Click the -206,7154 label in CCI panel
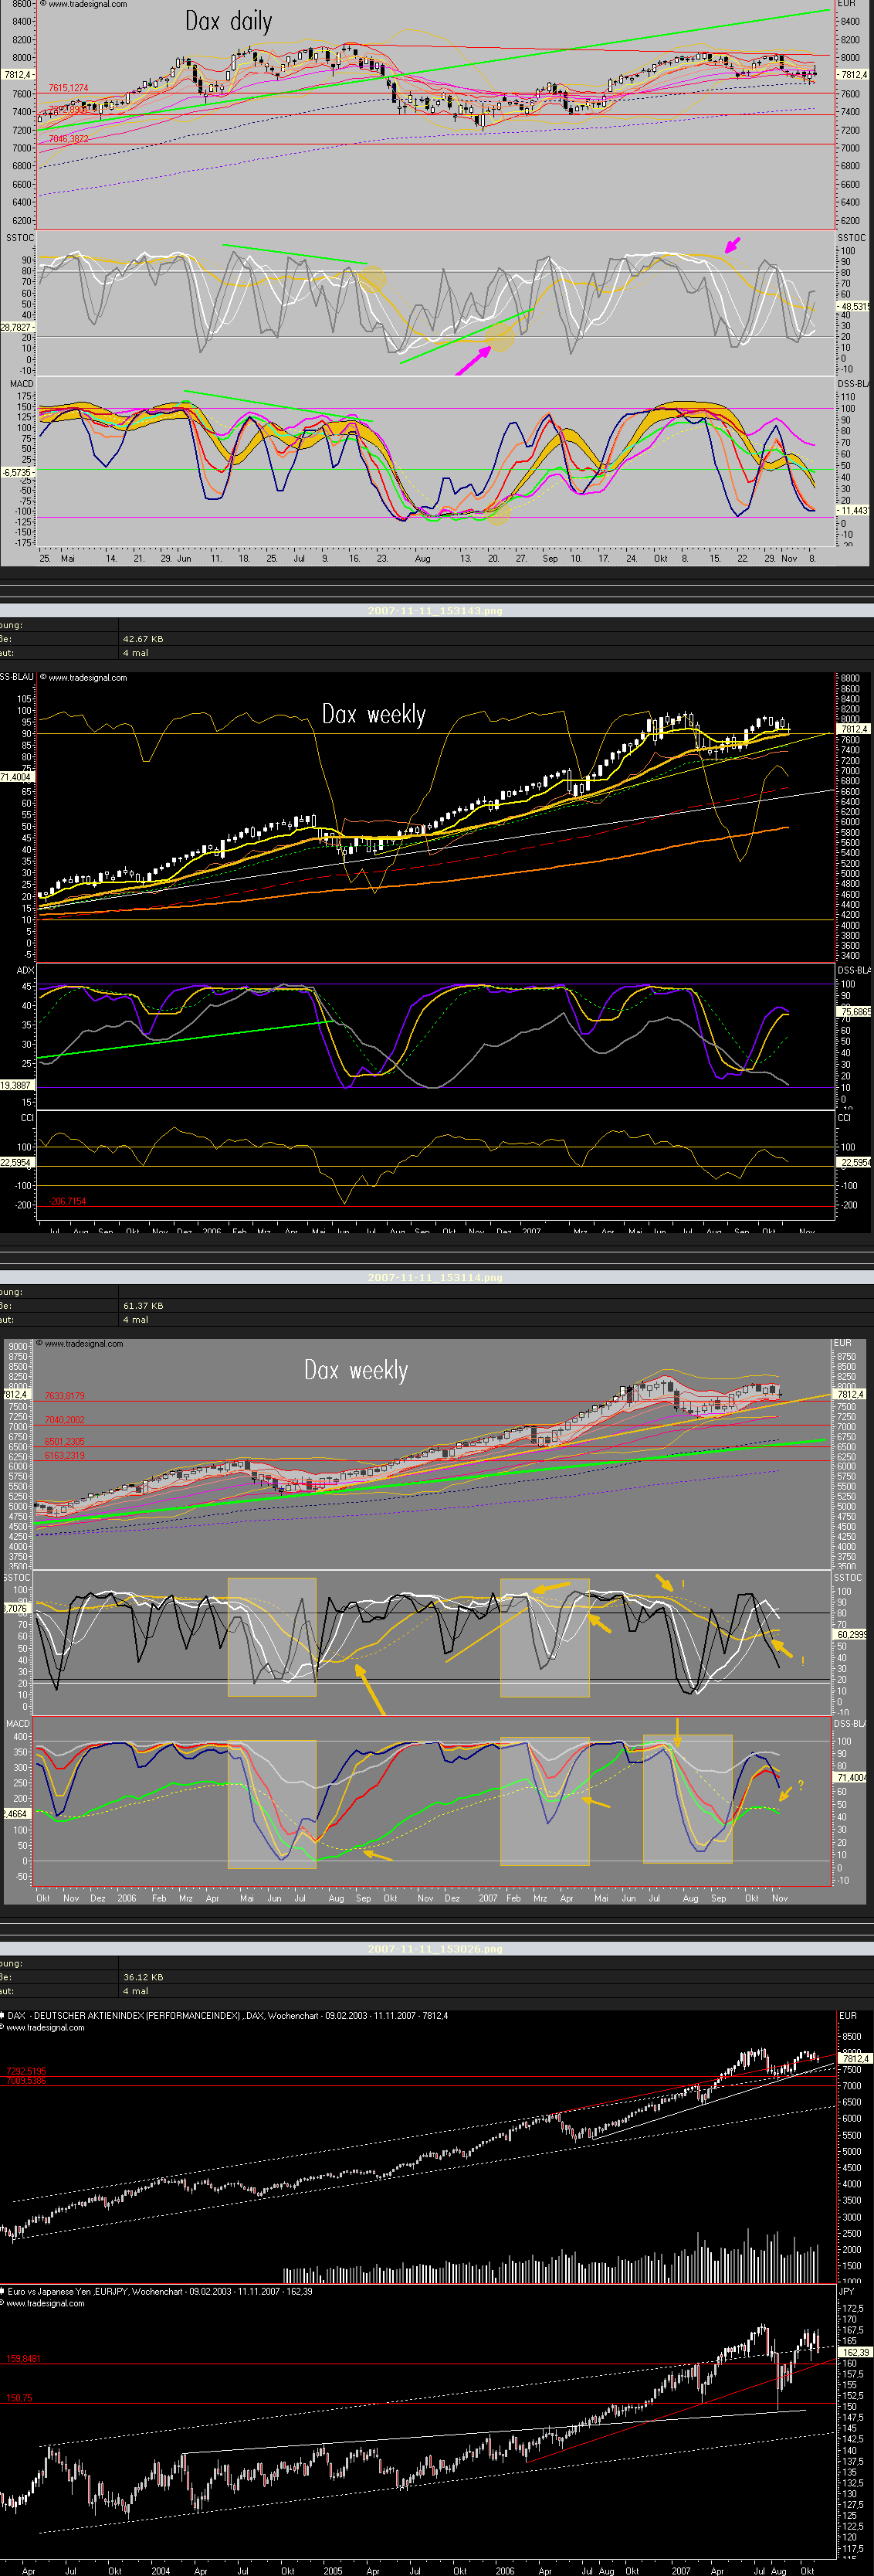Screen dimensions: 874x2576 click(67, 1201)
